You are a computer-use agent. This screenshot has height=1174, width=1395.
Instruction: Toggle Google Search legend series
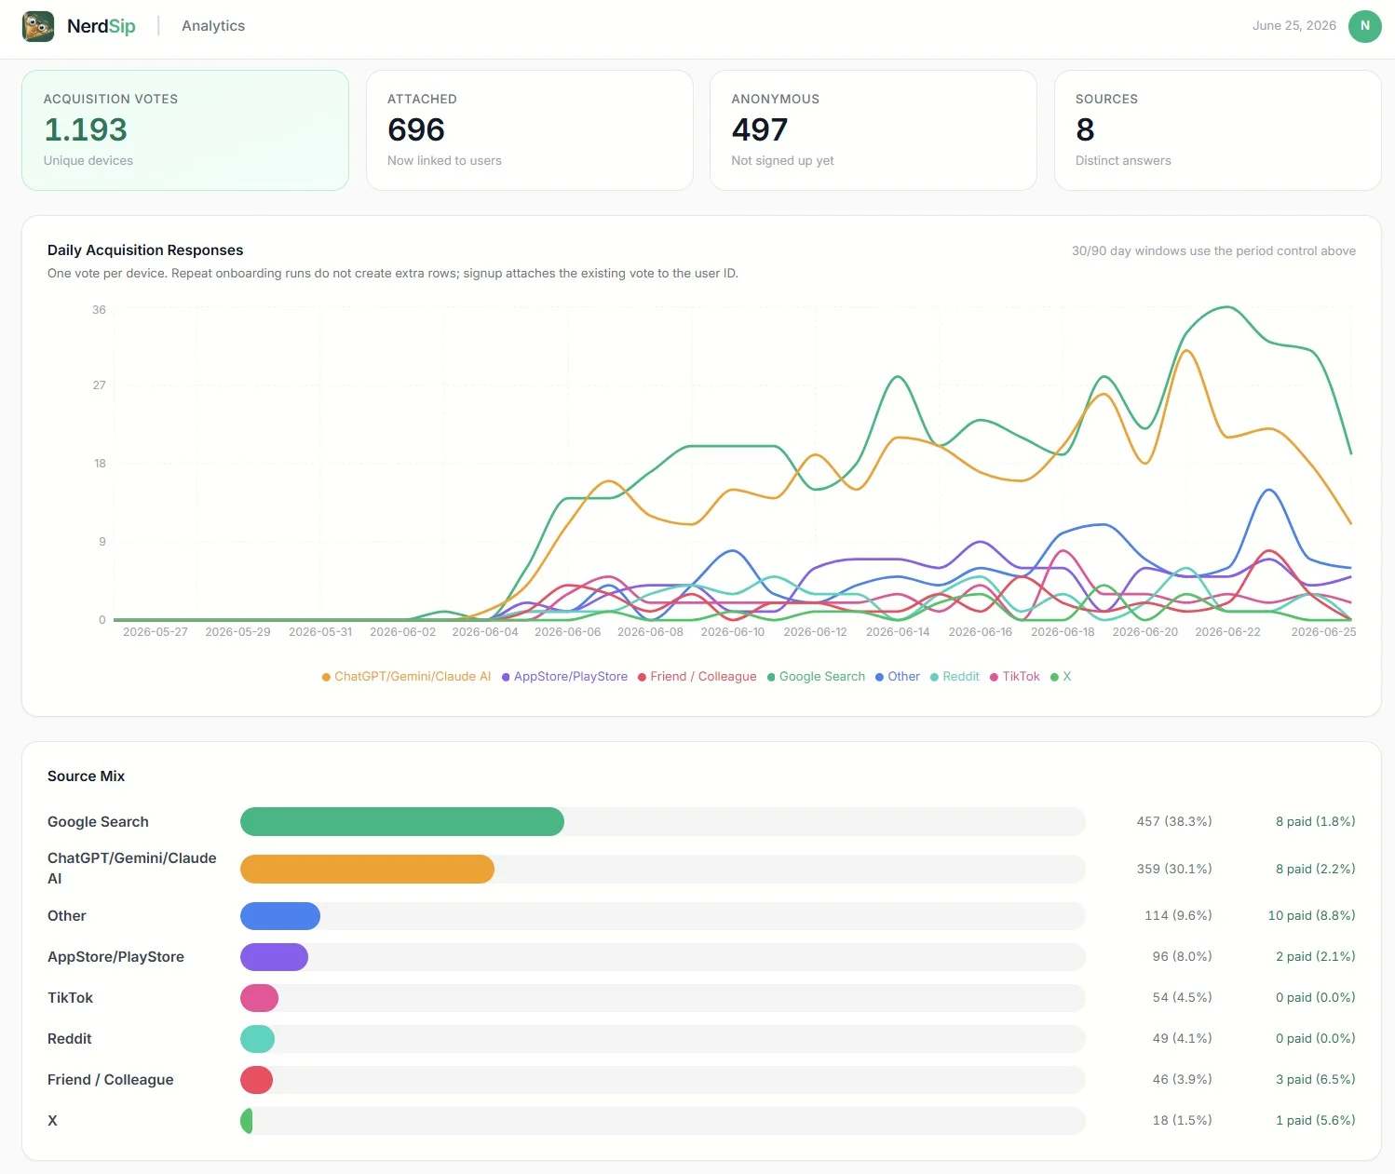pyautogui.click(x=816, y=677)
